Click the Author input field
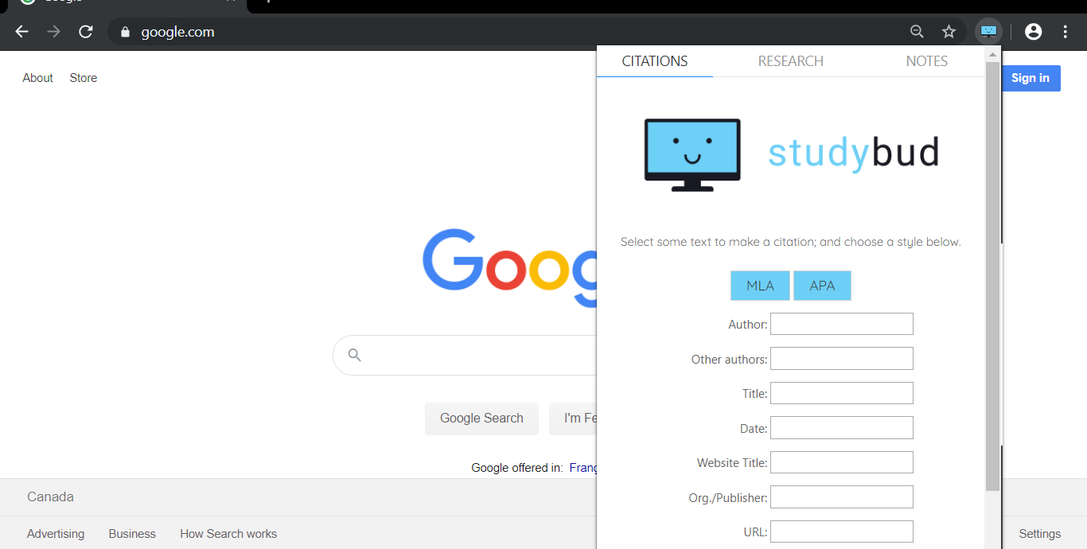This screenshot has height=549, width=1087. (842, 324)
